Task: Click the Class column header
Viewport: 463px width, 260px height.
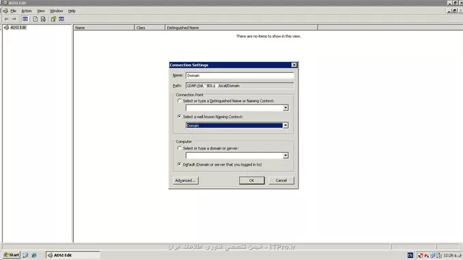Action: click(150, 28)
